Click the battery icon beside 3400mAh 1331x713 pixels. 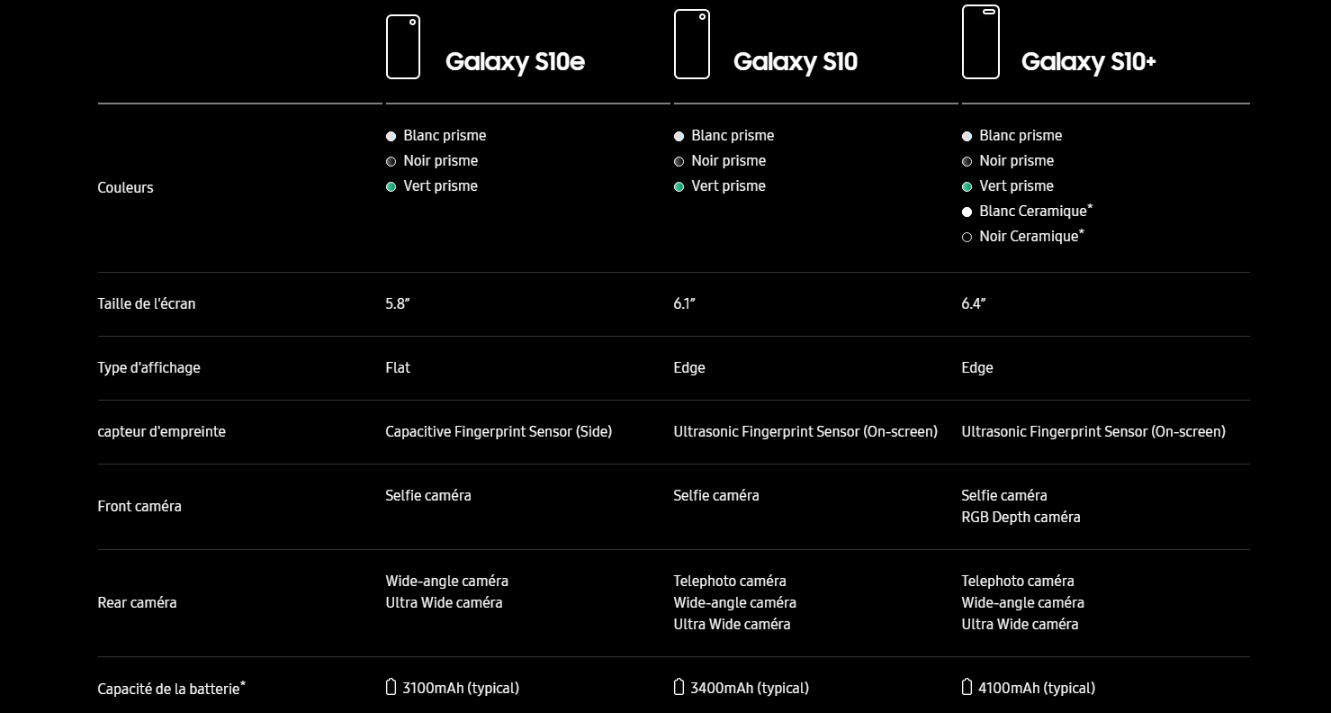point(679,687)
